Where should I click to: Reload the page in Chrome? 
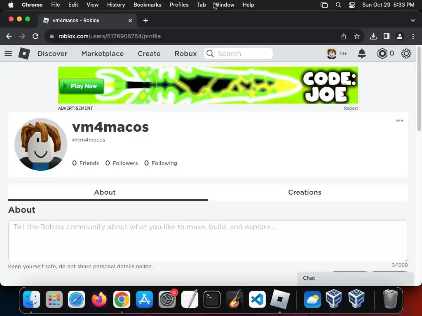pyautogui.click(x=35, y=36)
